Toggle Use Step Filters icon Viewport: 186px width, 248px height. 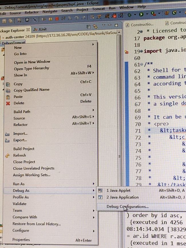pos(99,17)
